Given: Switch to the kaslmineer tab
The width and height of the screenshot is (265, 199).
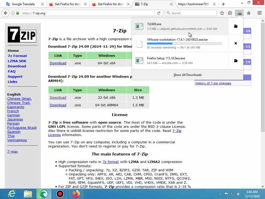Looking at the screenshot, I should [x=194, y=4].
